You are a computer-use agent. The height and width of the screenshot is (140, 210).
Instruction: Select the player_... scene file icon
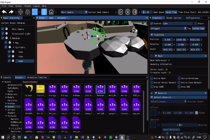pyautogui.click(x=52, y=123)
